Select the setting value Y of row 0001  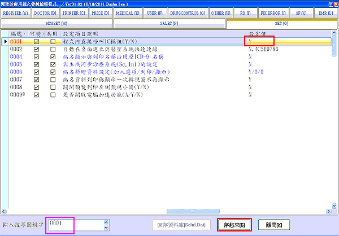pos(259,42)
